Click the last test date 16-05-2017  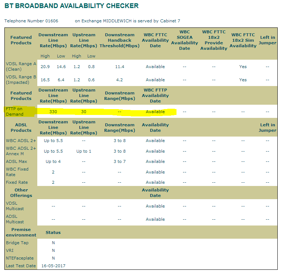[x=53, y=266]
